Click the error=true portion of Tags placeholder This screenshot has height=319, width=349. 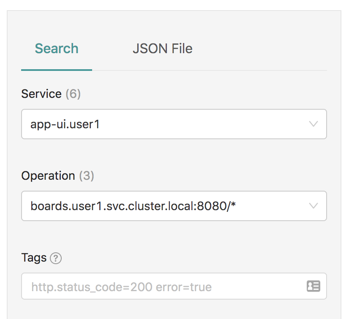click(184, 287)
